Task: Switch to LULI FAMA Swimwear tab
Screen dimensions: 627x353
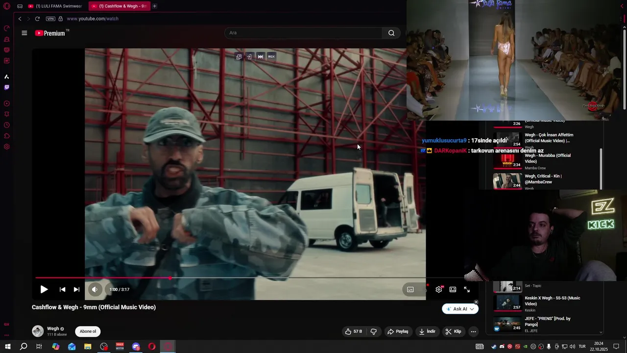Action: pos(55,6)
